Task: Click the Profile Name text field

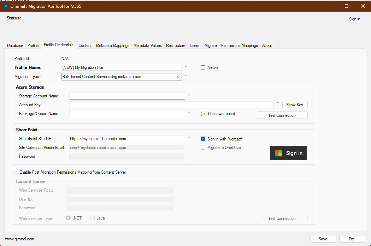Action: pos(122,67)
